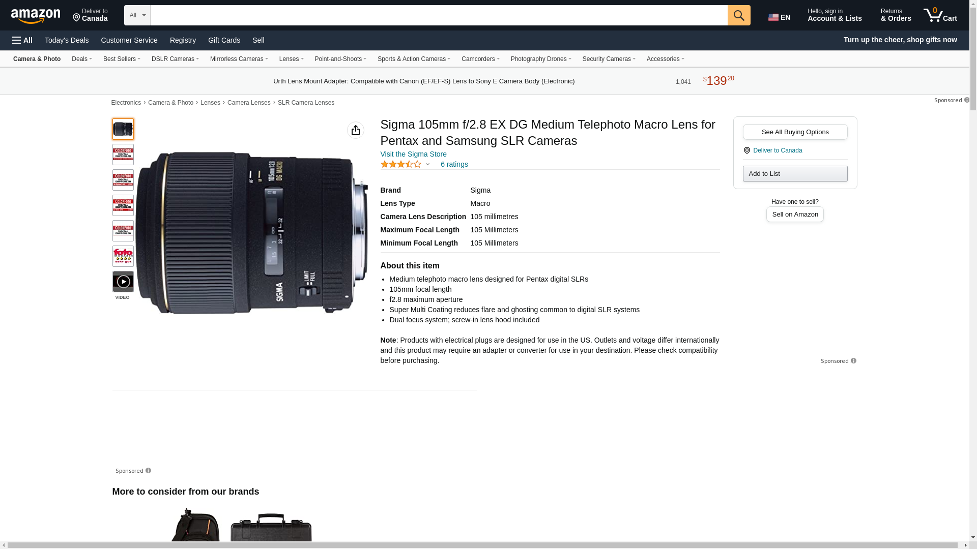The width and height of the screenshot is (977, 549).
Task: Select the foto magazin award thumbnail
Action: click(x=123, y=256)
